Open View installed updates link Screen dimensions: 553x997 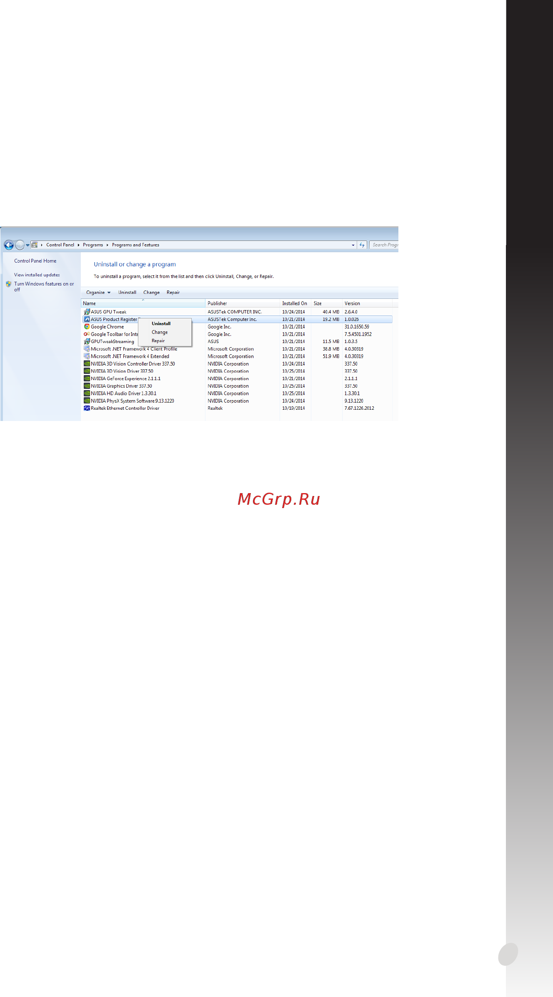(x=37, y=275)
